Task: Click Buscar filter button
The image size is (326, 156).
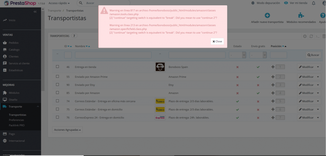Action: pos(313,55)
